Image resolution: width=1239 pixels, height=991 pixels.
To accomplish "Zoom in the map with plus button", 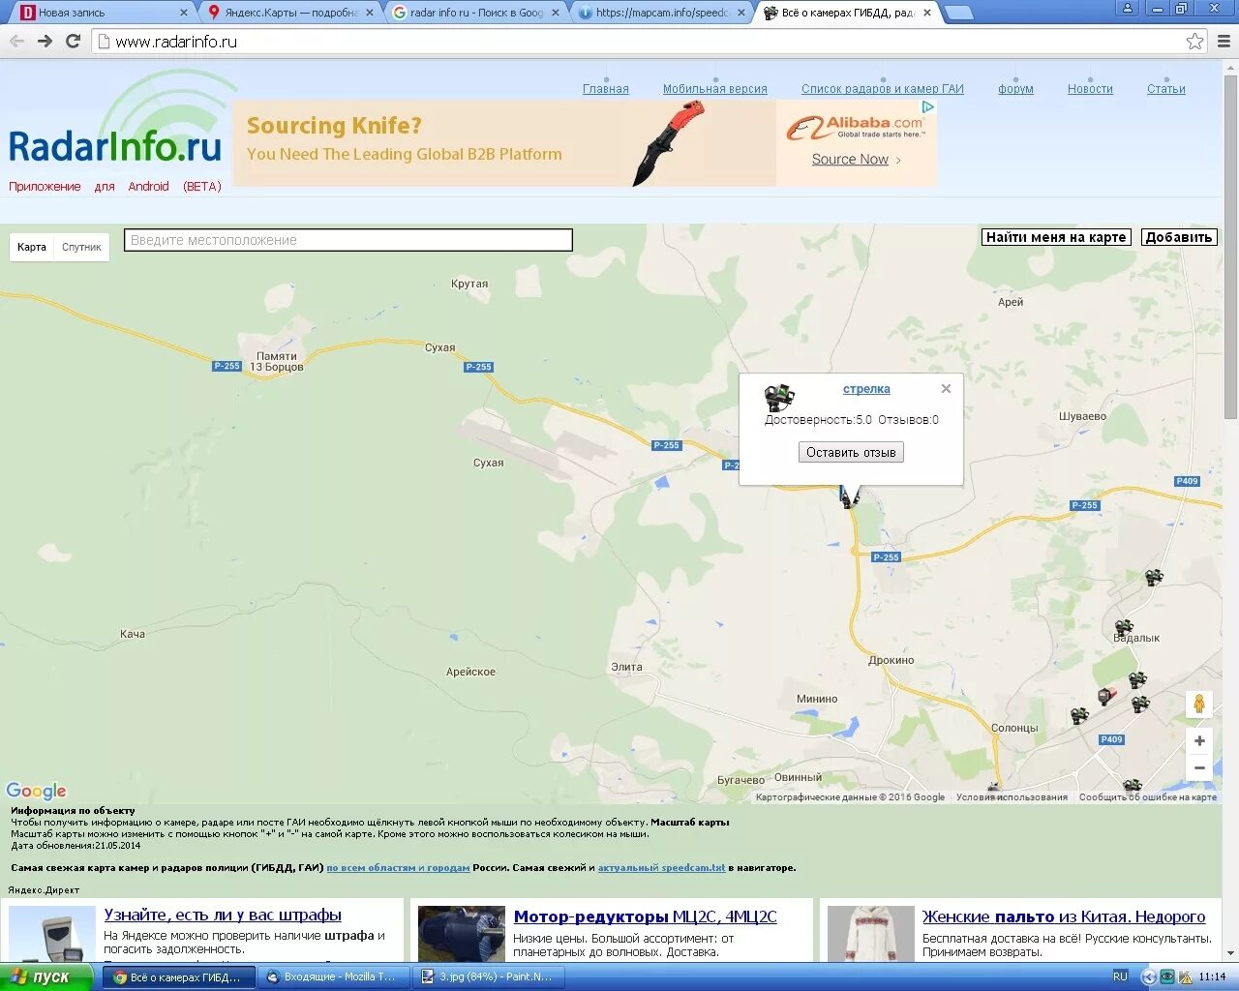I will click(x=1198, y=740).
